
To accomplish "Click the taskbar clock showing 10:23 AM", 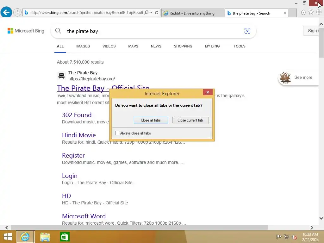I will click(x=310, y=237).
